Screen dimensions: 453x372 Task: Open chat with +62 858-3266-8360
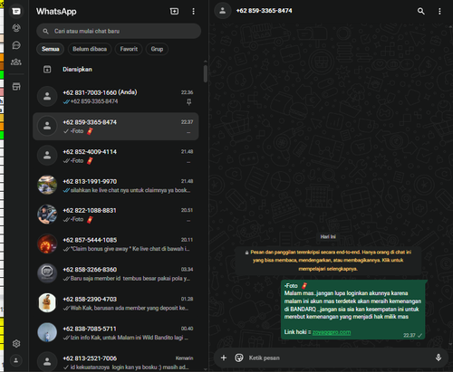pyautogui.click(x=116, y=273)
